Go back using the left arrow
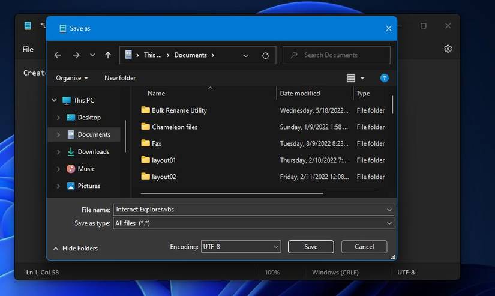The width and height of the screenshot is (495, 296). (x=58, y=55)
